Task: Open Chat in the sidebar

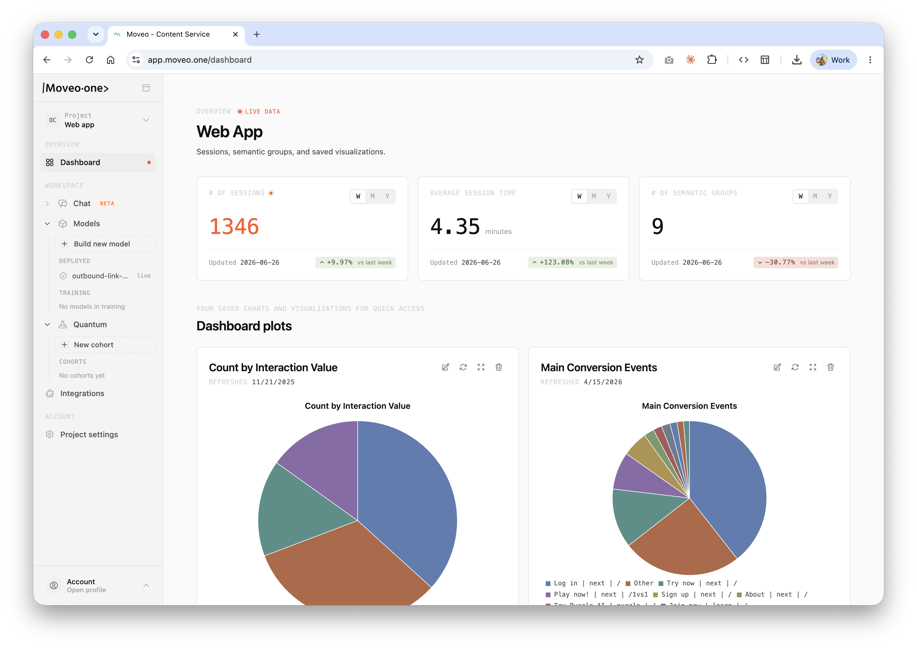Action: pyautogui.click(x=82, y=204)
